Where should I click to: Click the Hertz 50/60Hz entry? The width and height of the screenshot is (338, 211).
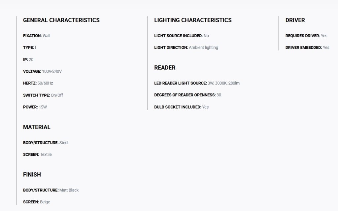(38, 83)
